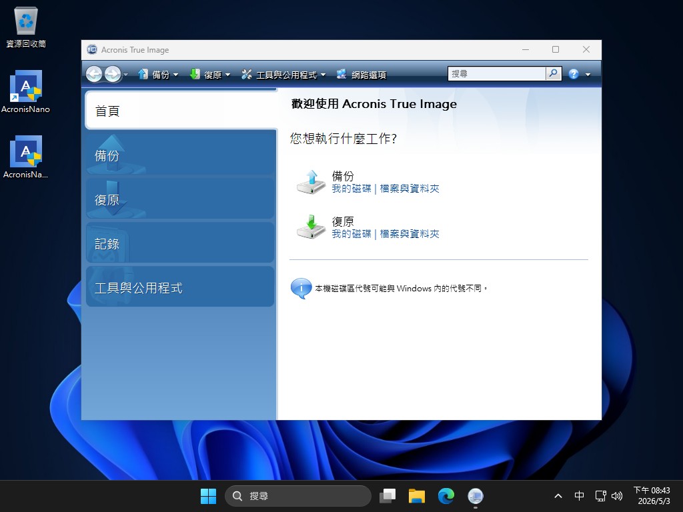Select the AcronisNano desktop shortcut

coord(26,92)
